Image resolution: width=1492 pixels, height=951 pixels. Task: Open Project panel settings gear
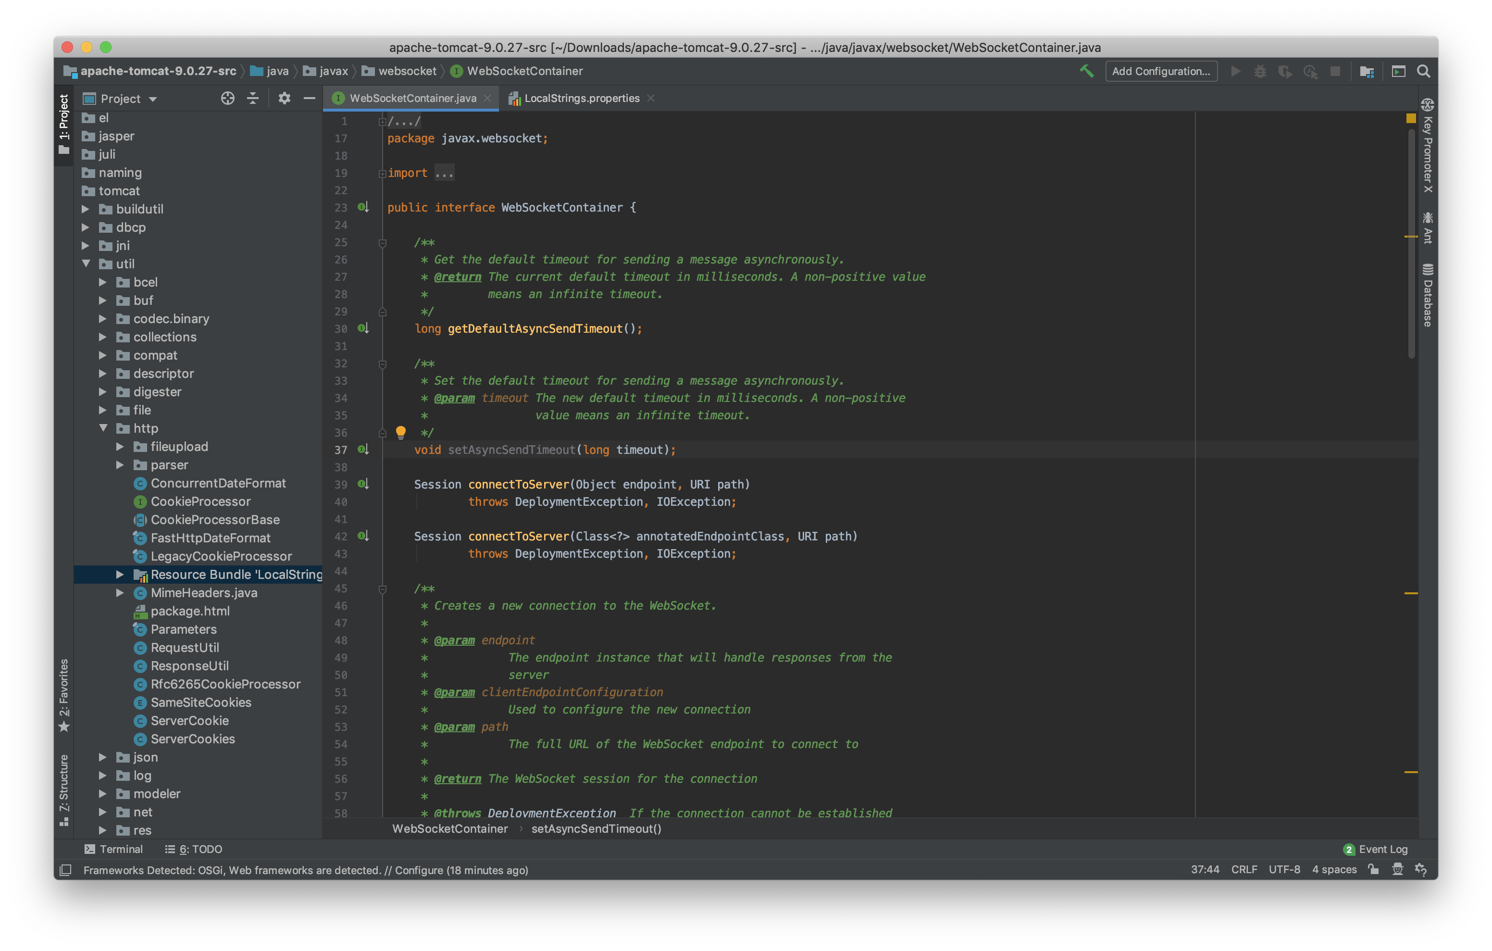[284, 98]
